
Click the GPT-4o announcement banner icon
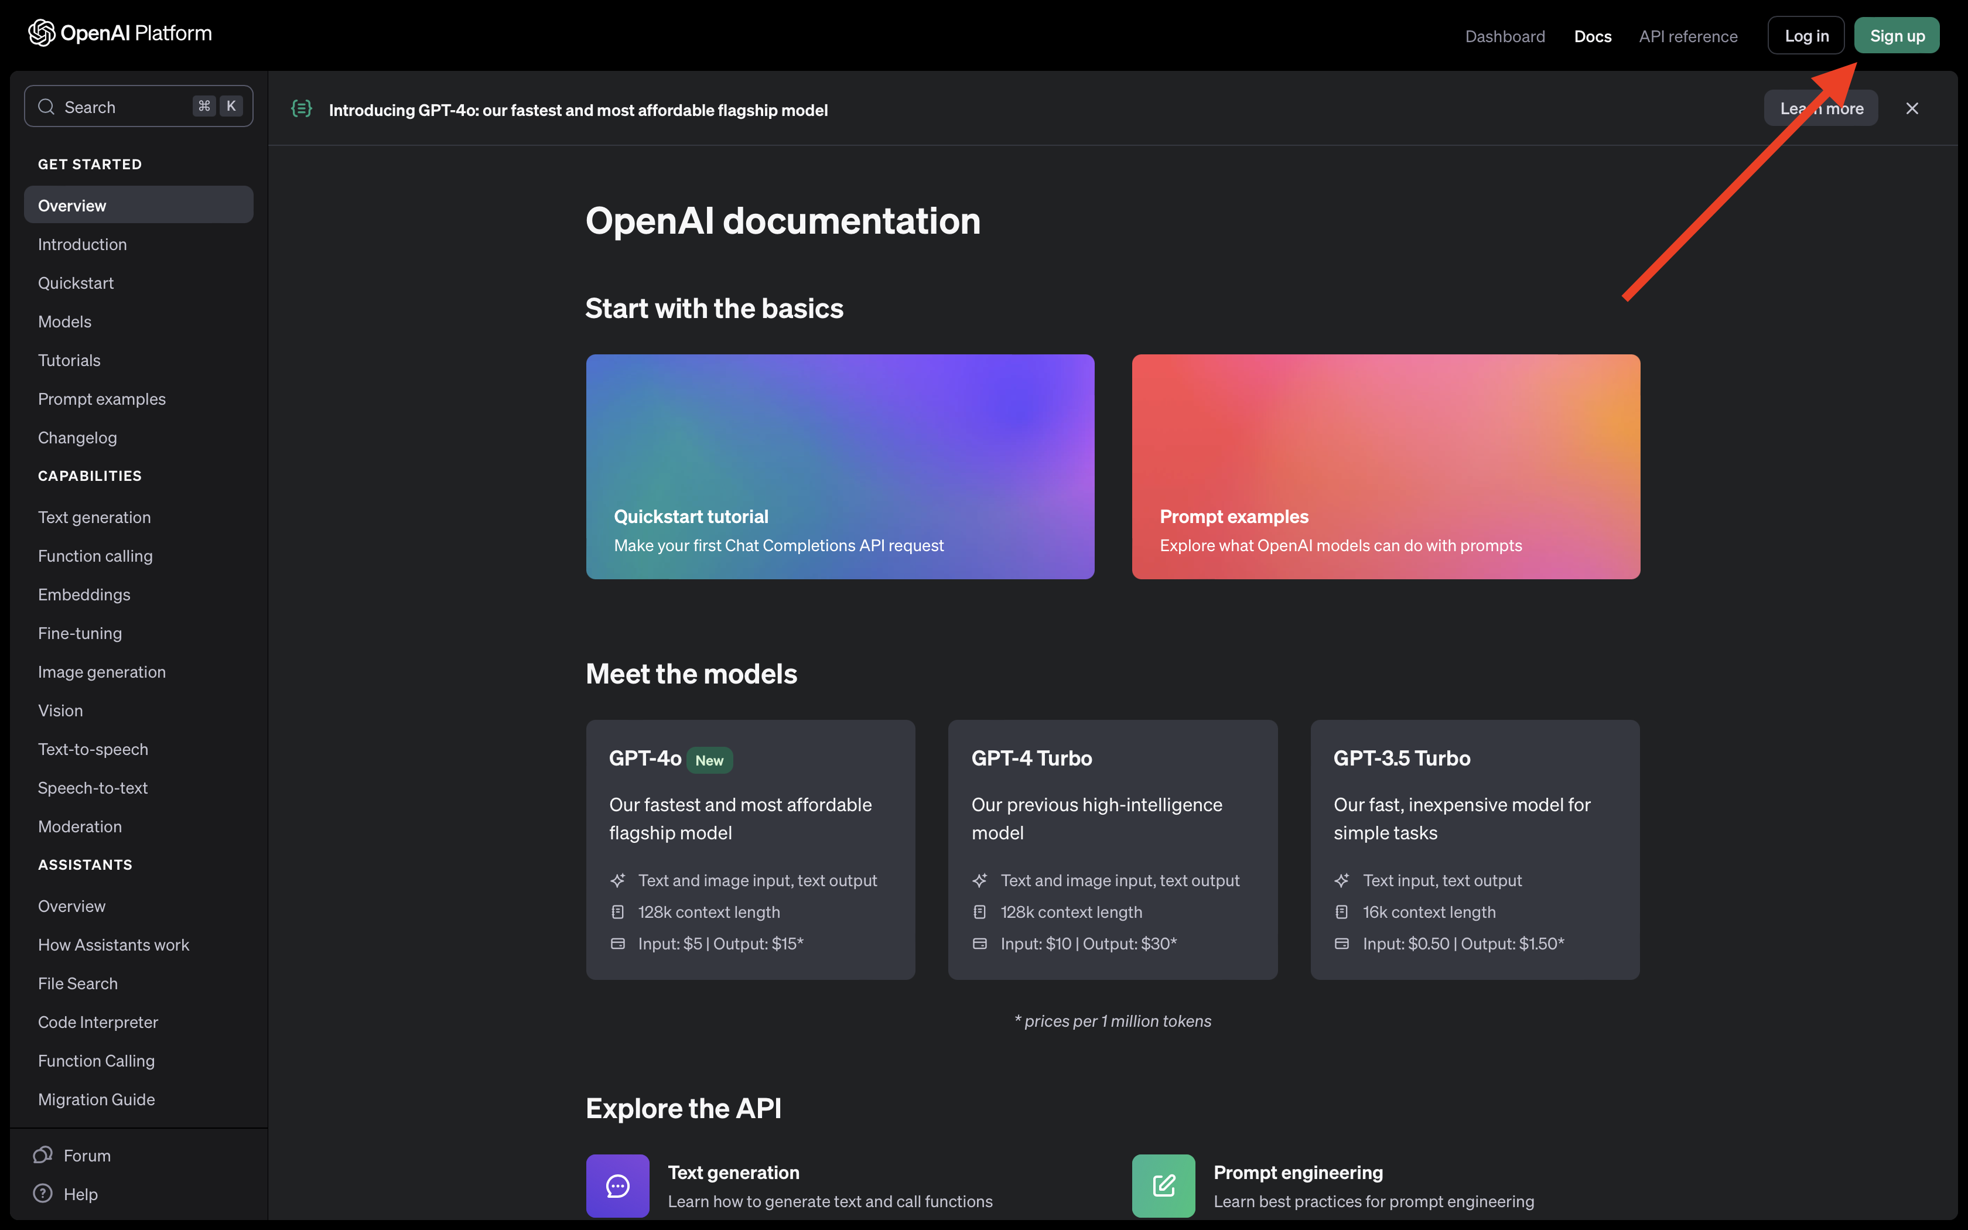(302, 108)
